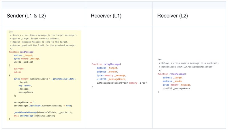
Task: Click the public keyword in sender code
Action: click(x=17, y=72)
